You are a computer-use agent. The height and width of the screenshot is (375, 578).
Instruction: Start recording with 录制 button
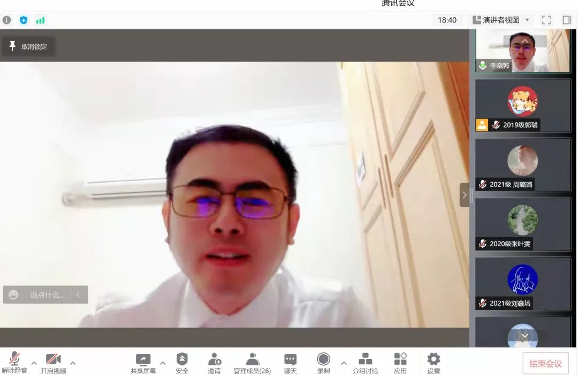pyautogui.click(x=323, y=363)
